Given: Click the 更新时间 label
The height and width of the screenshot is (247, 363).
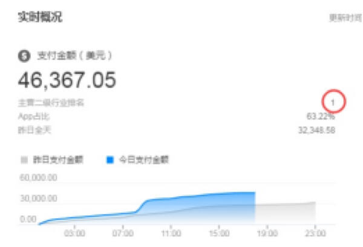Looking at the screenshot, I should pos(345,18).
